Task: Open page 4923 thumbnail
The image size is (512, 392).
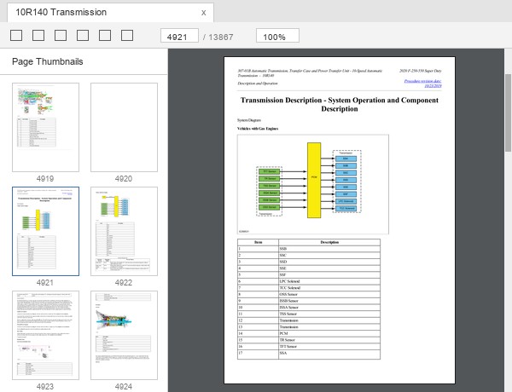Action: tap(46, 335)
